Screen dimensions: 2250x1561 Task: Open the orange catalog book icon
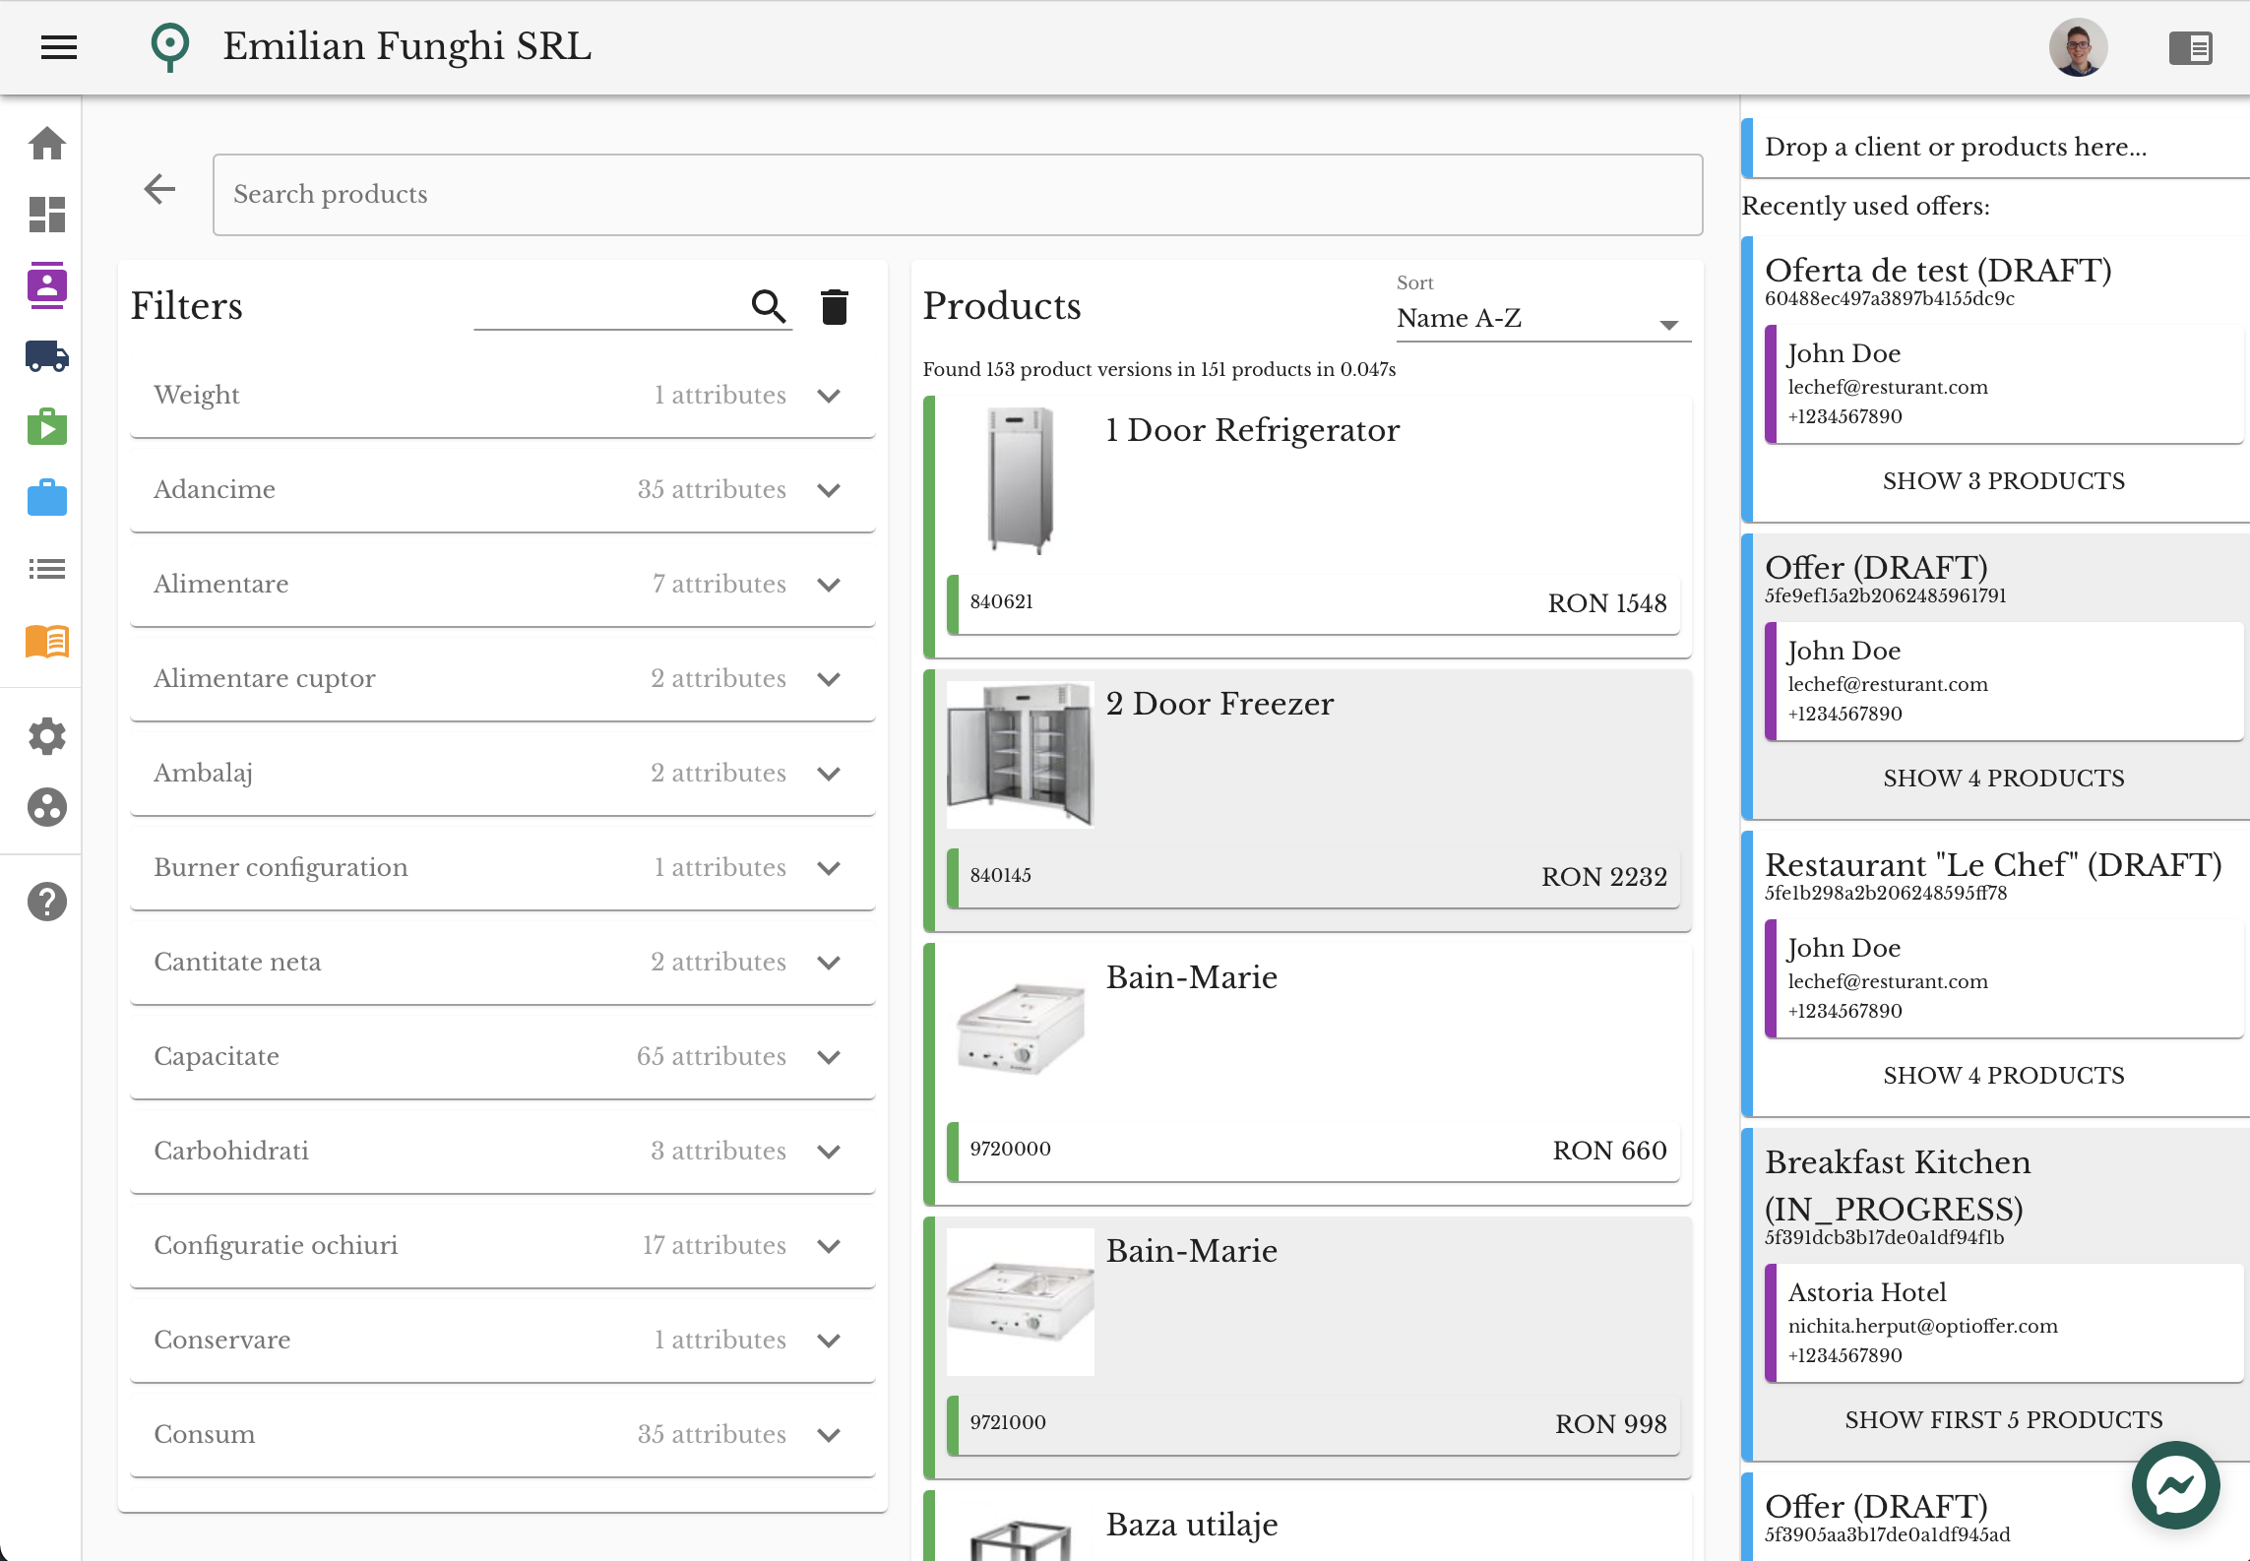pyautogui.click(x=46, y=641)
